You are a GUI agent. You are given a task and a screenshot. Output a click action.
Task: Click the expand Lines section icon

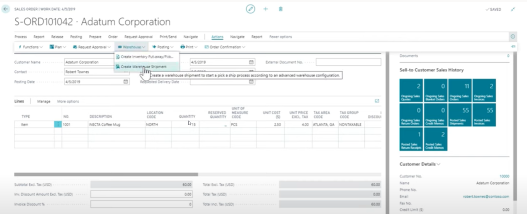point(377,101)
